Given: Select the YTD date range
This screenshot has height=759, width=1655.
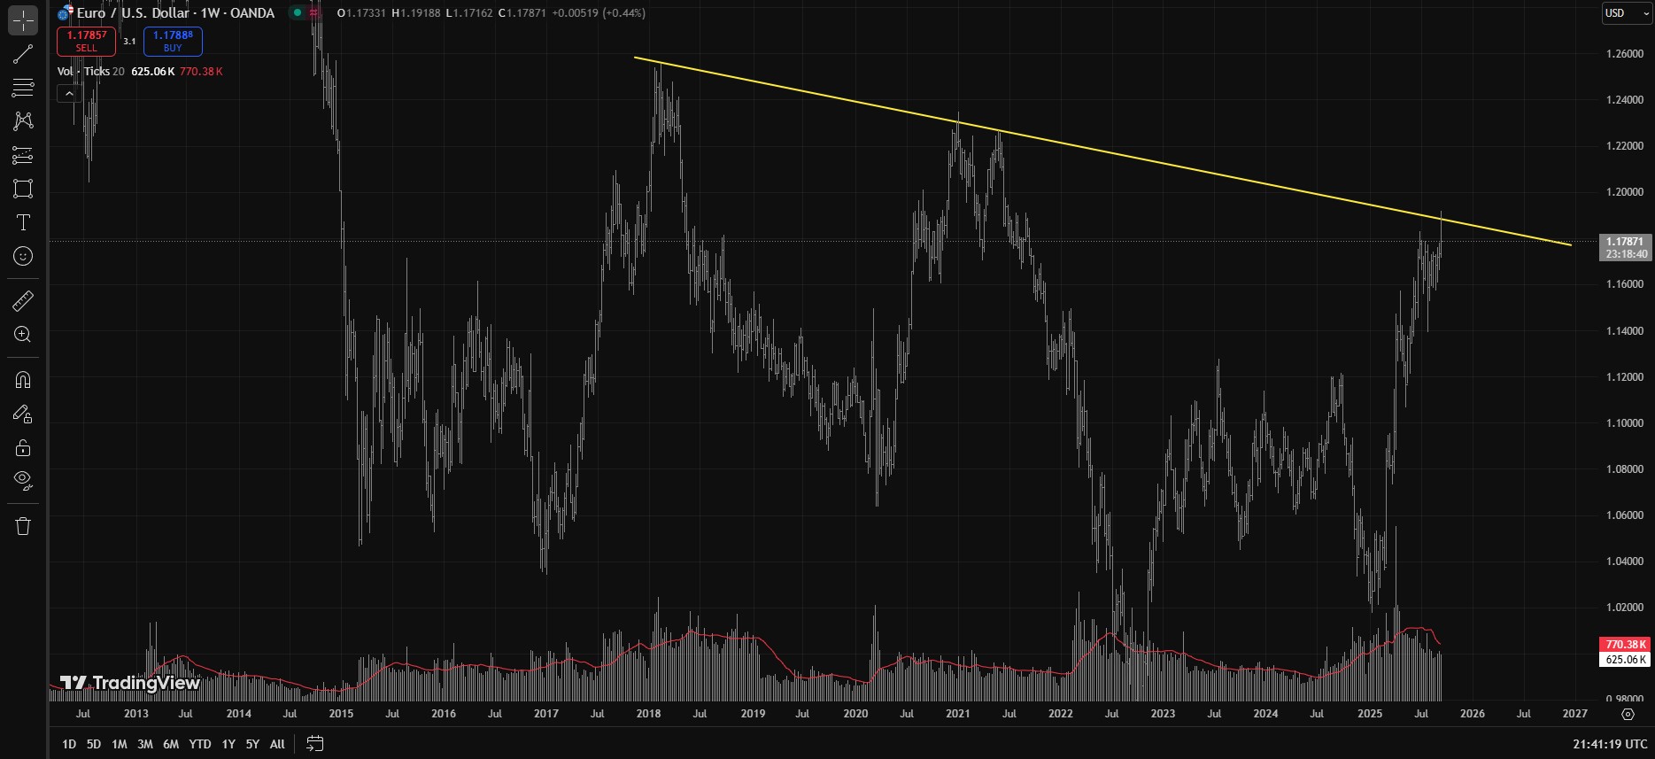Looking at the screenshot, I should pyautogui.click(x=200, y=744).
